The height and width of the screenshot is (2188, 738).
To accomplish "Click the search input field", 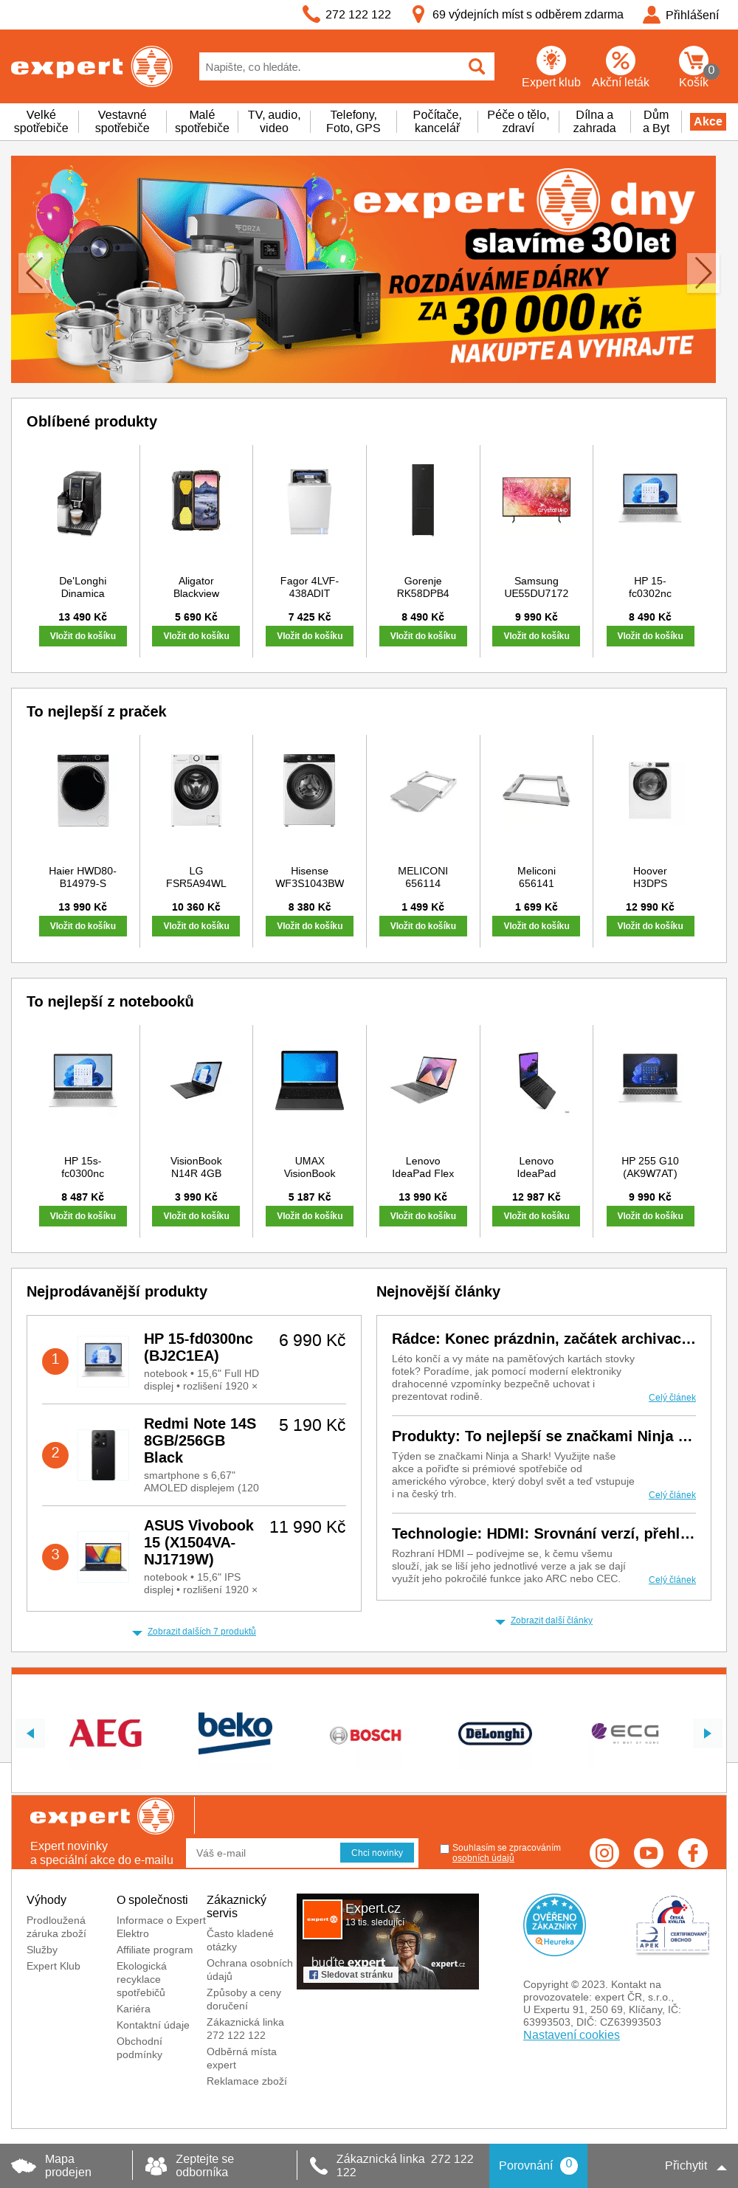I will (331, 66).
